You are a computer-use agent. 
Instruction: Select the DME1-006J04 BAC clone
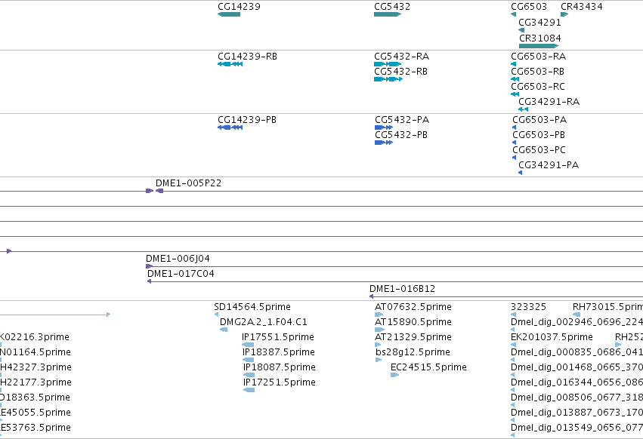click(x=394, y=266)
